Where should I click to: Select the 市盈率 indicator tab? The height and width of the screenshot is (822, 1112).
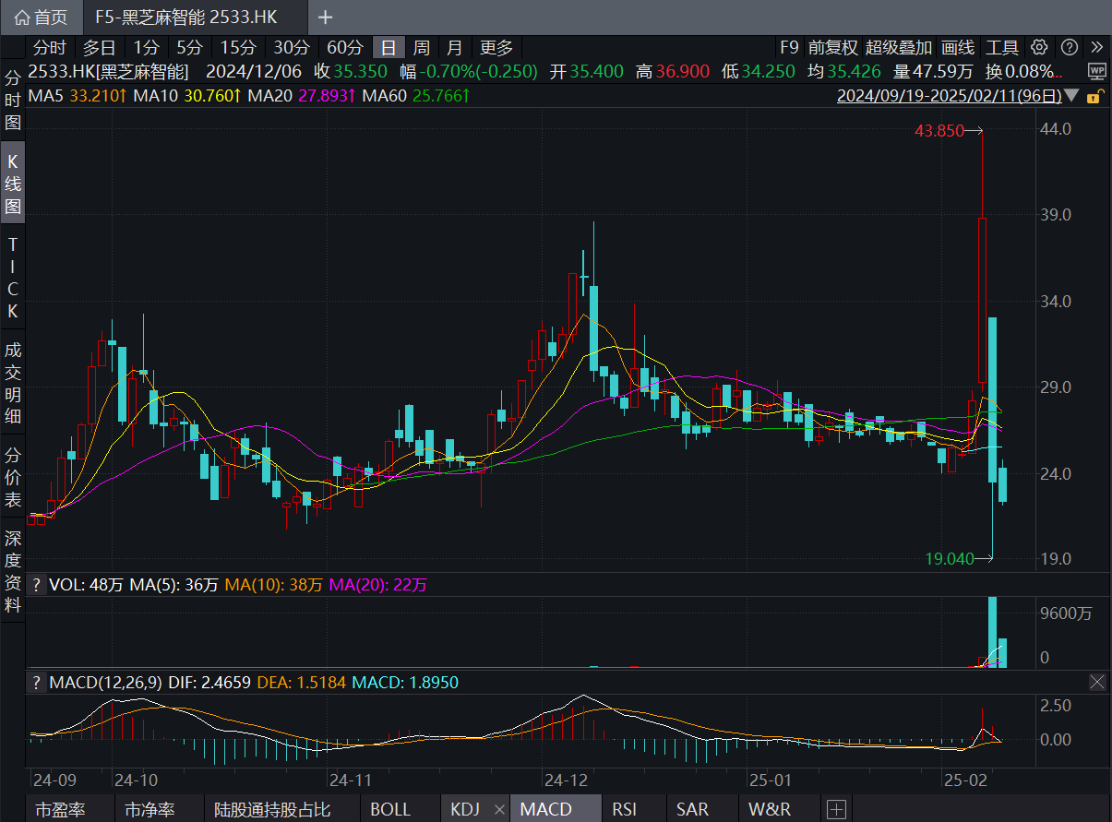pos(60,809)
